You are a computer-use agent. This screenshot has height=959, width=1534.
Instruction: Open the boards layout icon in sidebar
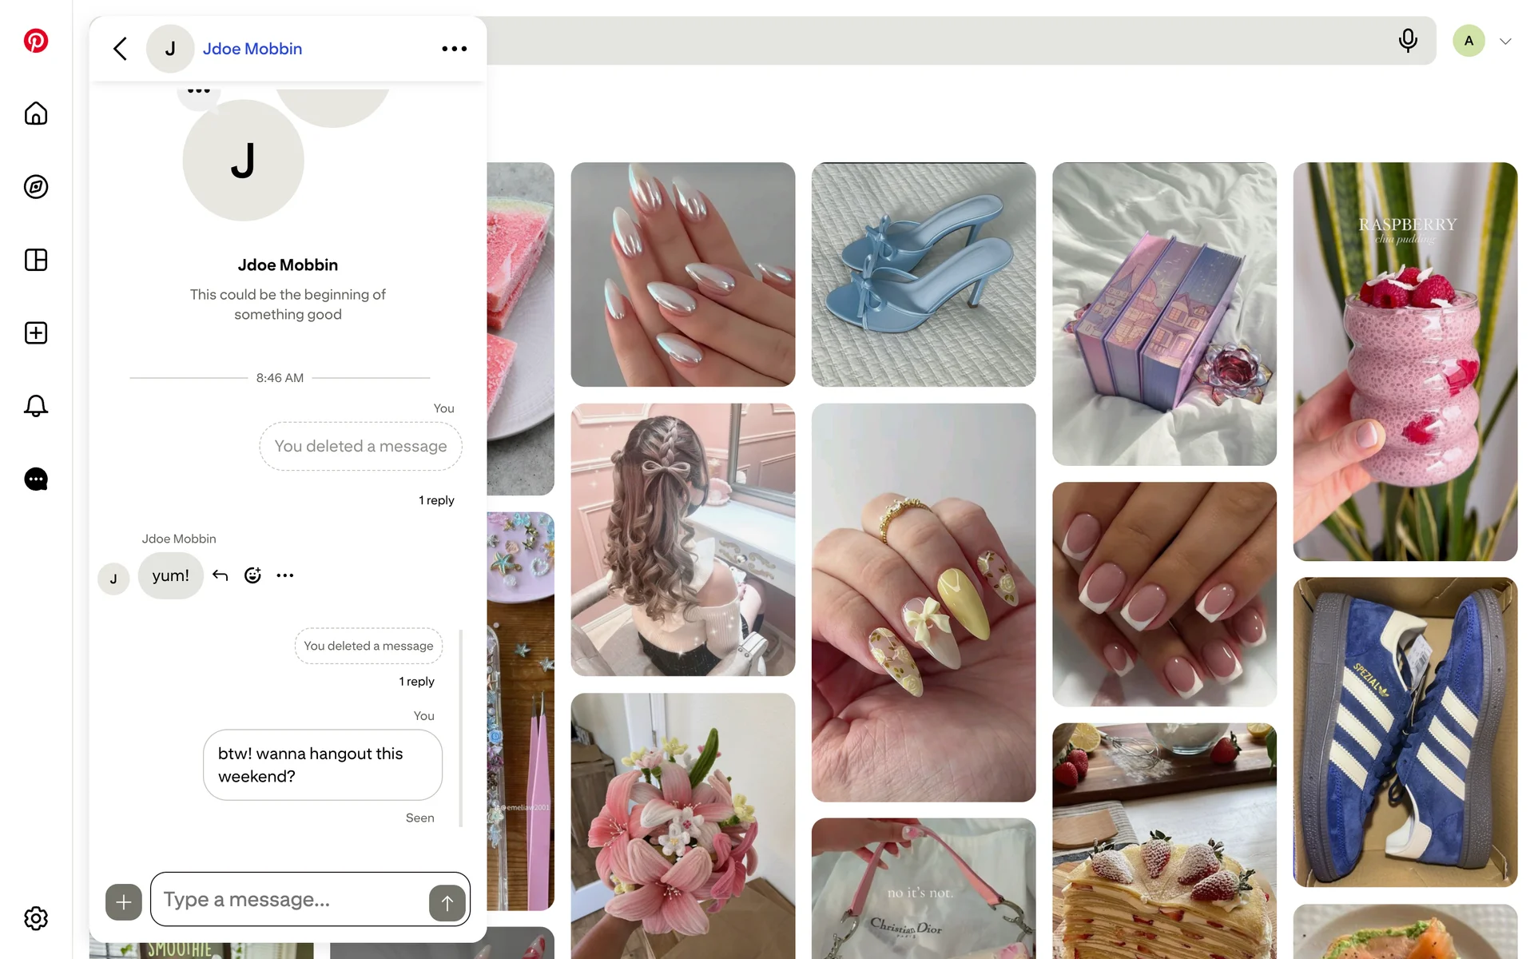click(x=36, y=260)
